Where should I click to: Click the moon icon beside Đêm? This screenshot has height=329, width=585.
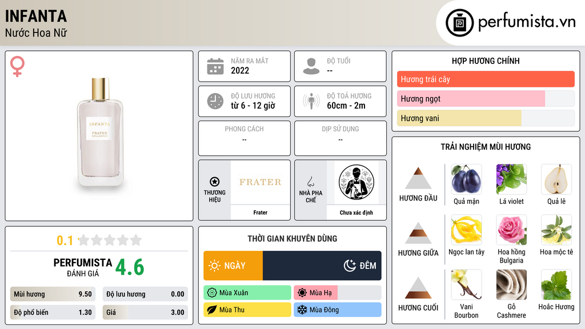pyautogui.click(x=350, y=266)
